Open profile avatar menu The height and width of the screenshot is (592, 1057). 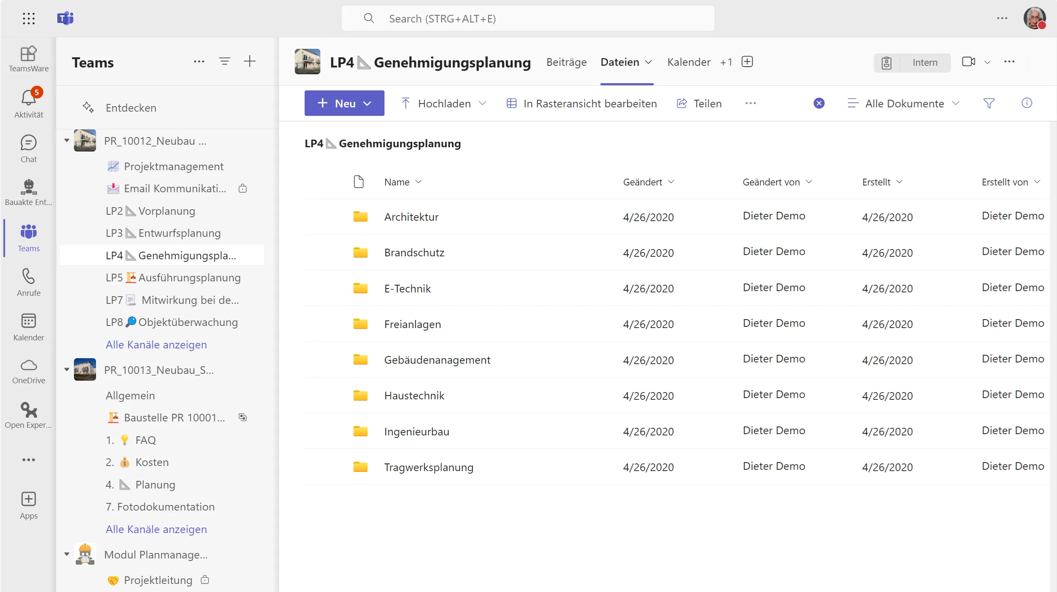tap(1034, 18)
